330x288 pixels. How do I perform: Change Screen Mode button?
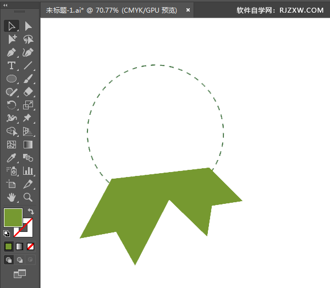click(20, 274)
